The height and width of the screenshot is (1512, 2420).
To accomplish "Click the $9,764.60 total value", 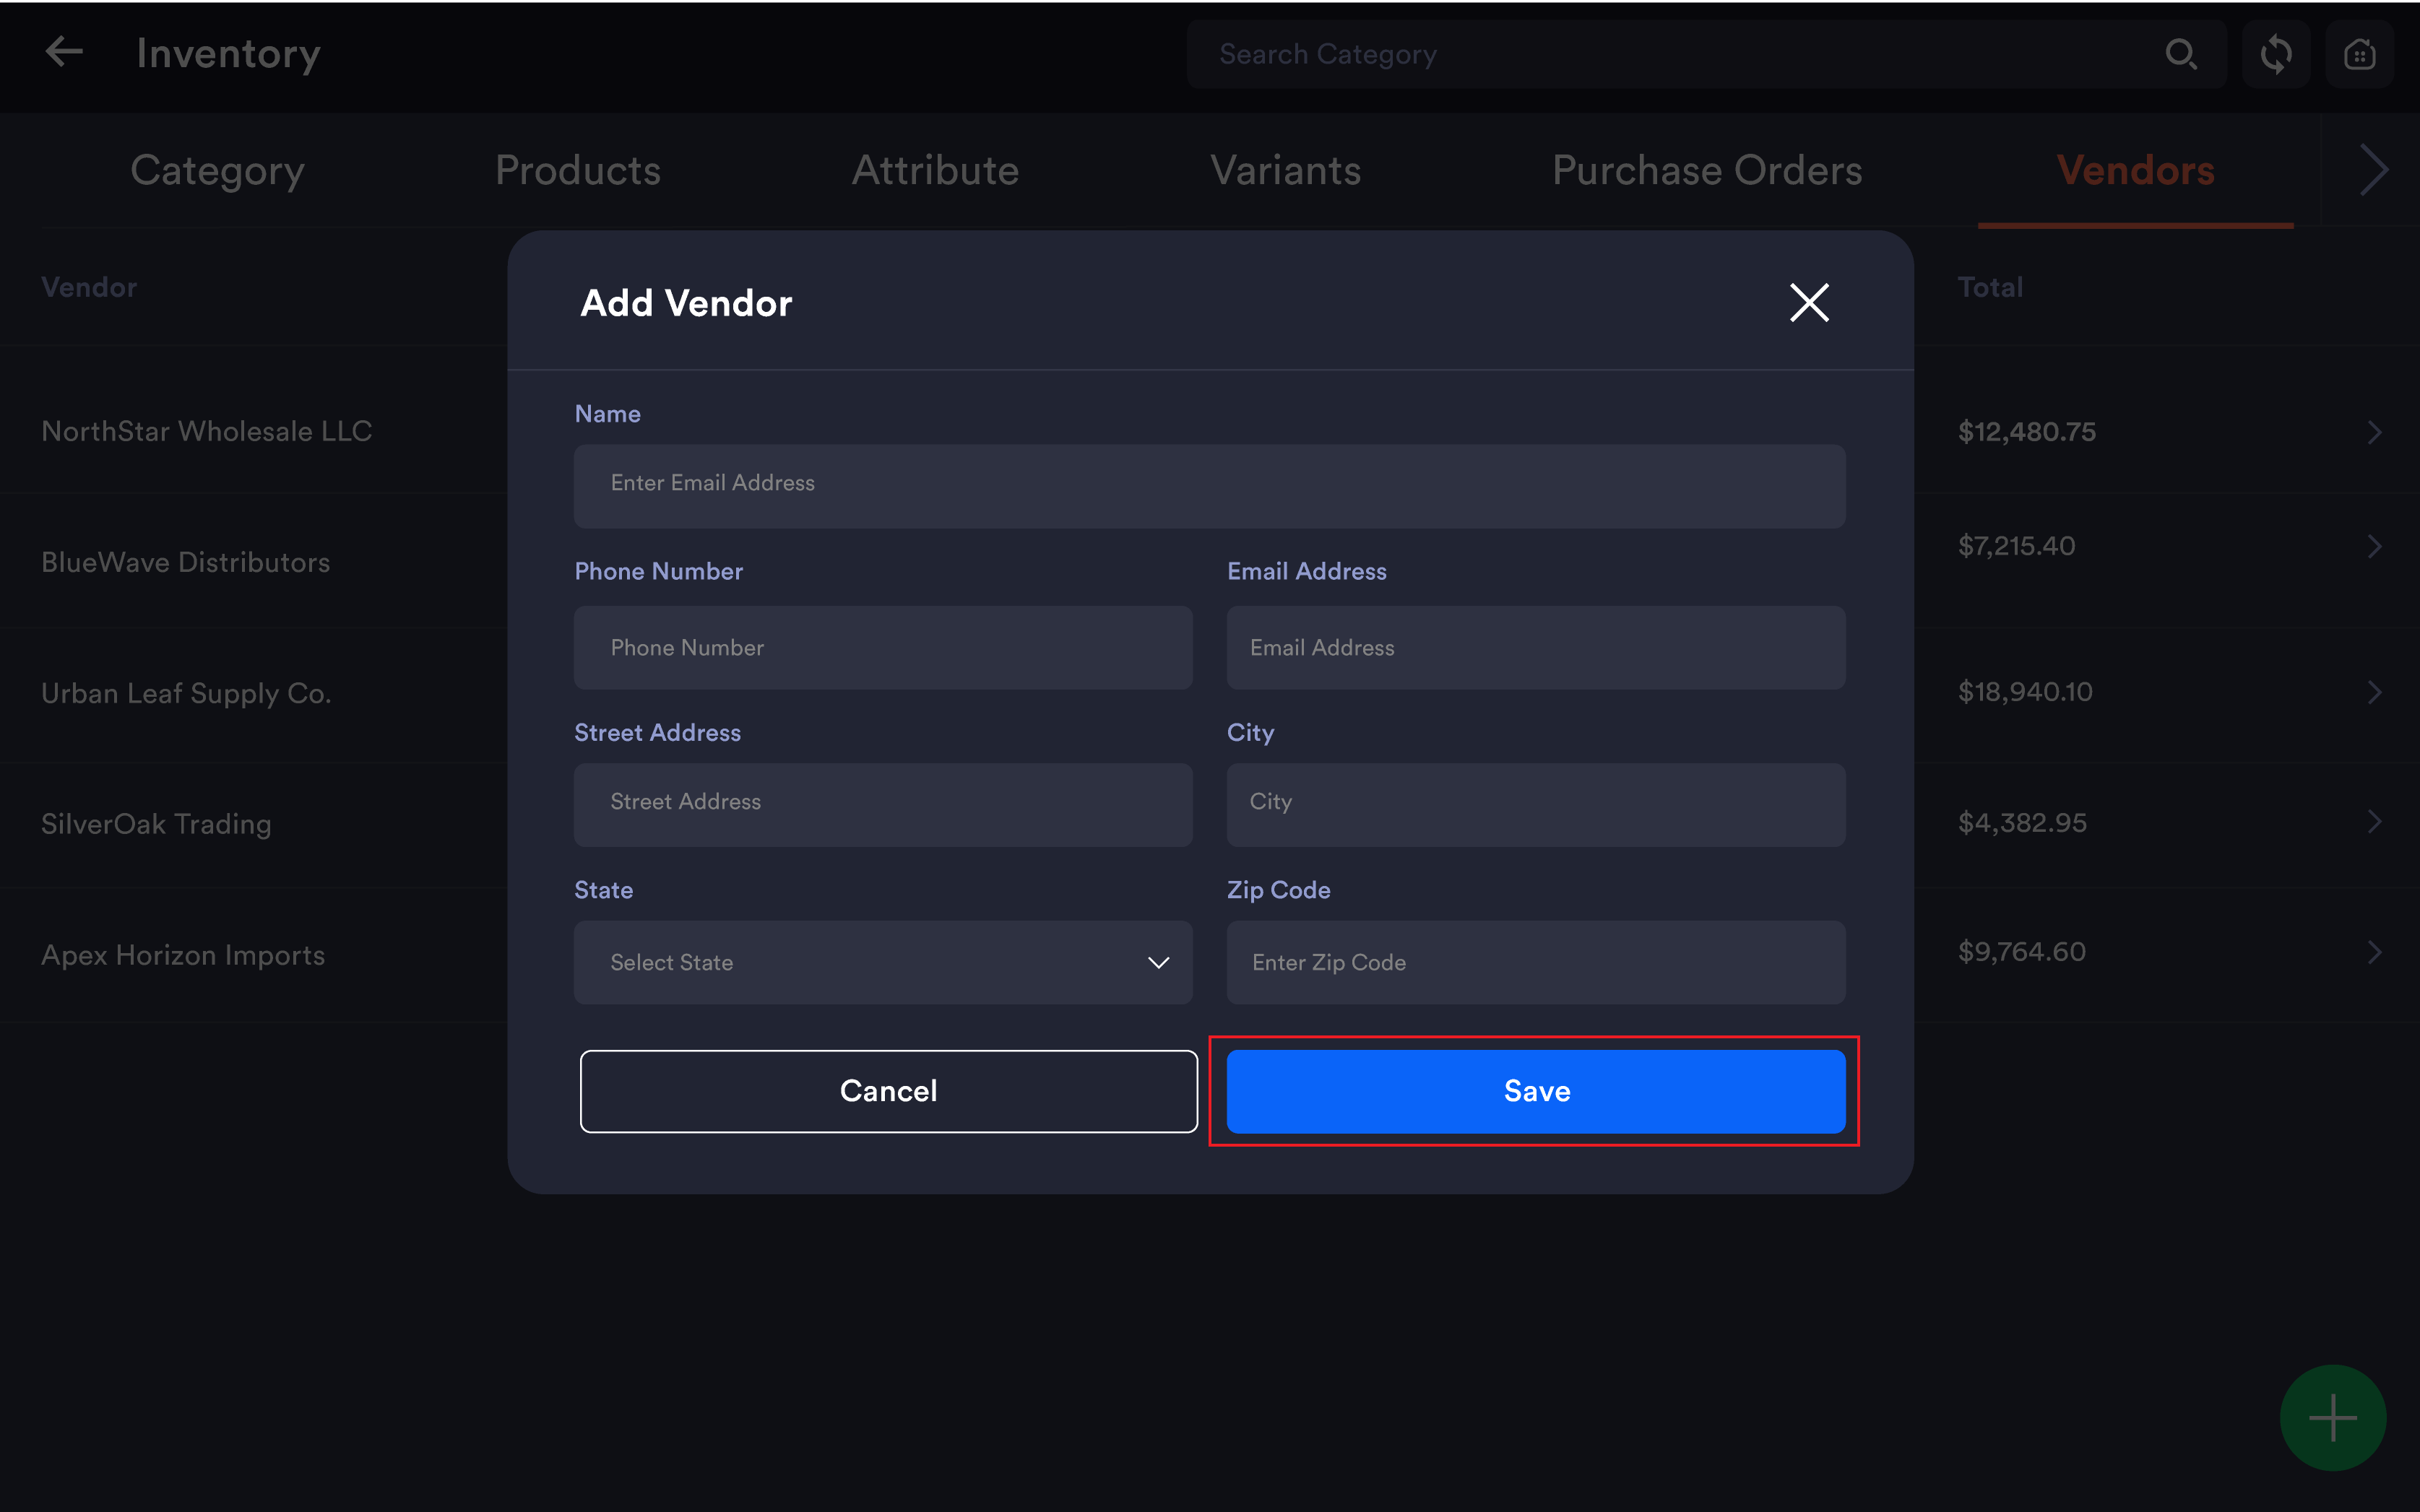I will (2022, 952).
